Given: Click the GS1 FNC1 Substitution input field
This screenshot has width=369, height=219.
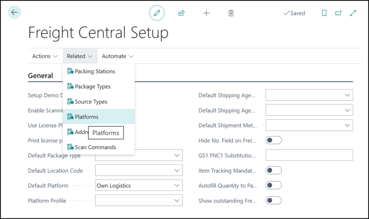Looking at the screenshot, I should pos(309,156).
